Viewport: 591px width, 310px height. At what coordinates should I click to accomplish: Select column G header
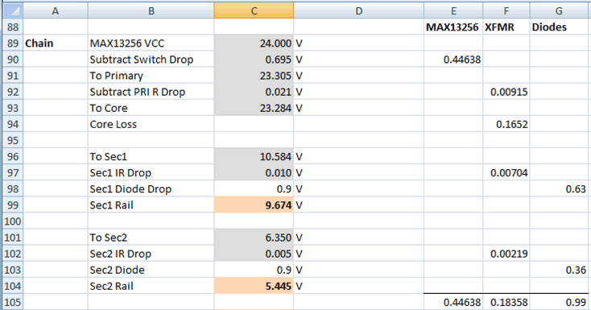(x=559, y=10)
